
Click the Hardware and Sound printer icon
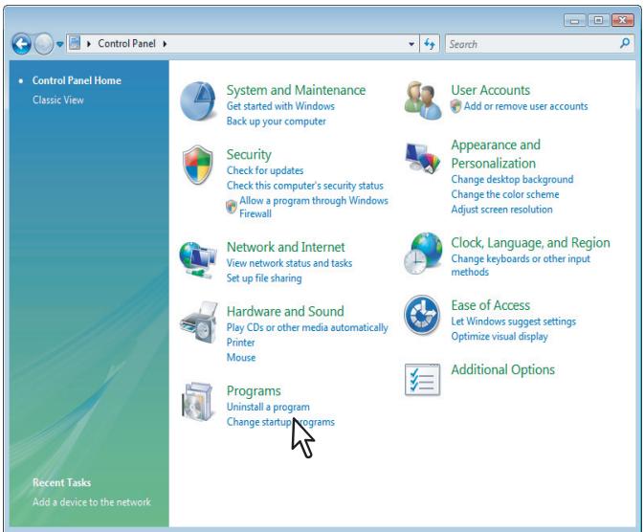(x=199, y=322)
